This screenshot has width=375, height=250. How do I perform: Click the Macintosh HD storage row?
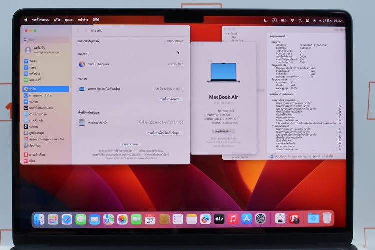tap(131, 122)
